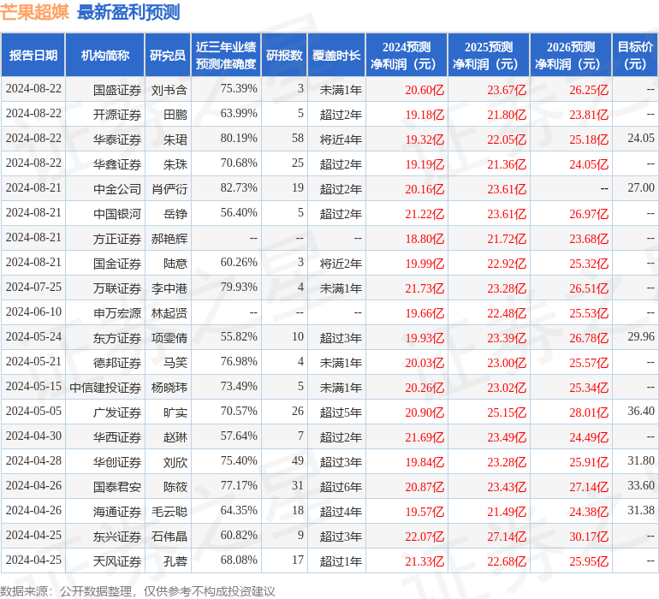Click the 芒果超媒 title text
659x599 pixels.
tap(34, 12)
